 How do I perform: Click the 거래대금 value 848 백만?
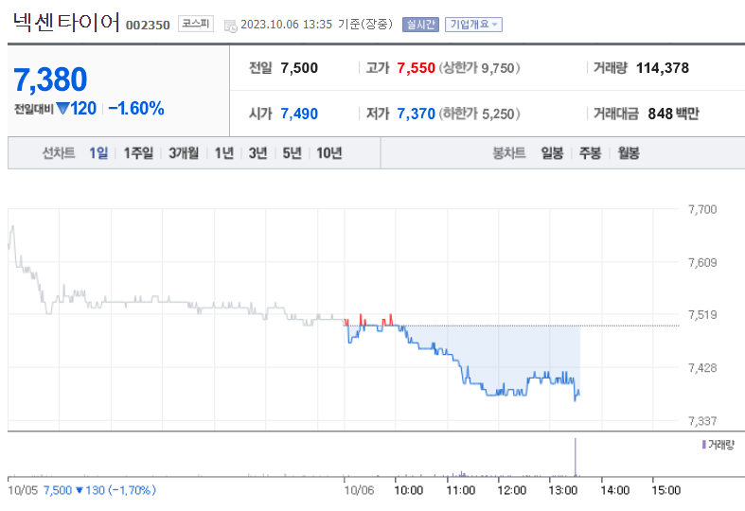(673, 114)
